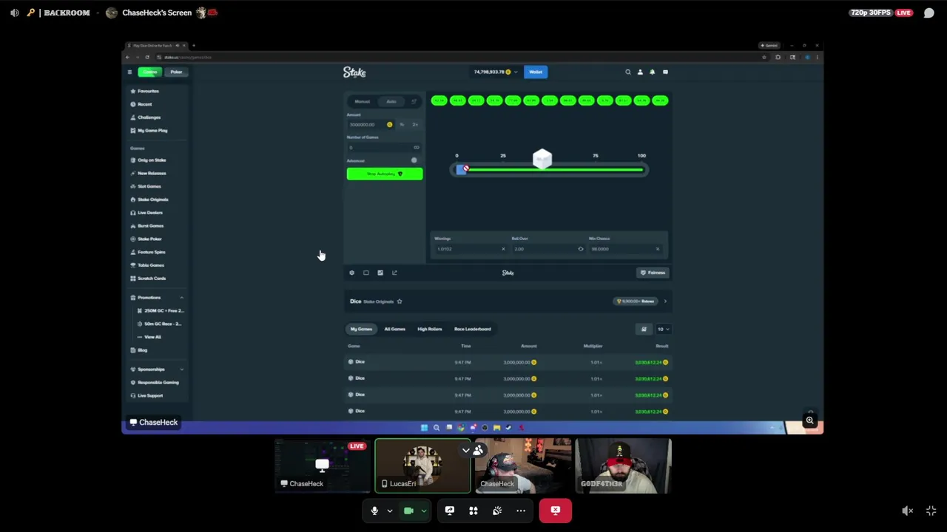Open Responsible Gaming page

click(x=158, y=383)
